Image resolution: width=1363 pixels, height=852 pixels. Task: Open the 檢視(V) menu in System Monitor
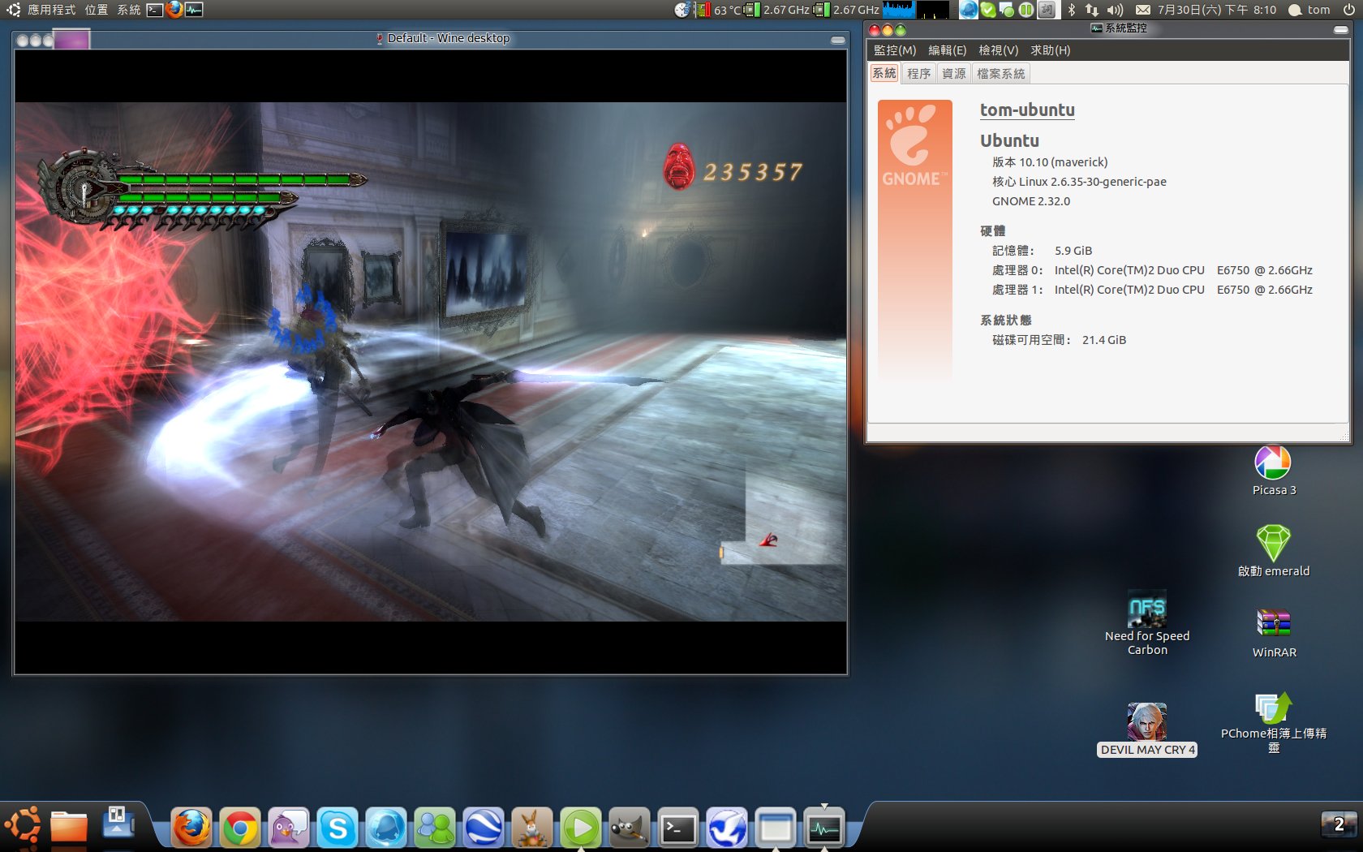click(999, 50)
